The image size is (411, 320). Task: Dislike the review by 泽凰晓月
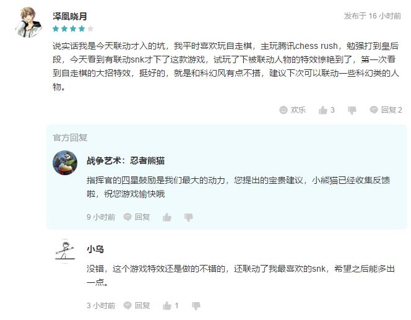tap(352, 110)
